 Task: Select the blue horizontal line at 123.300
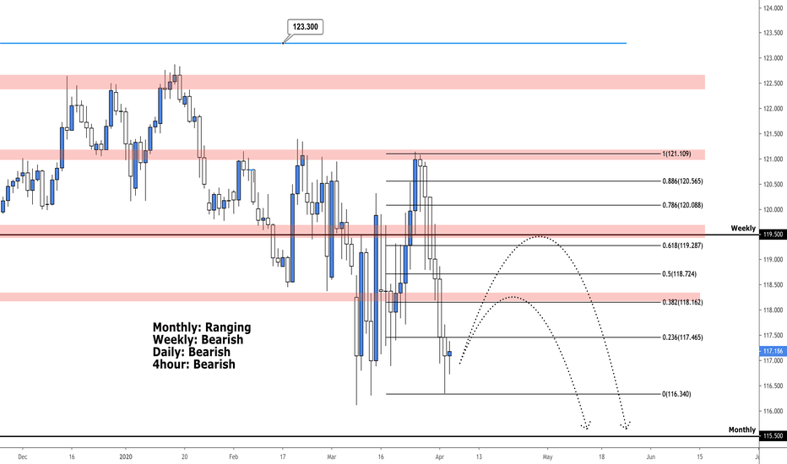[313, 43]
